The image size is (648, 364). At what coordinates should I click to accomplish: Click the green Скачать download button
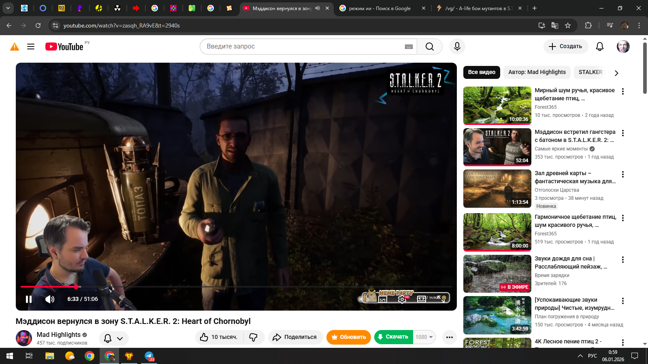(393, 337)
